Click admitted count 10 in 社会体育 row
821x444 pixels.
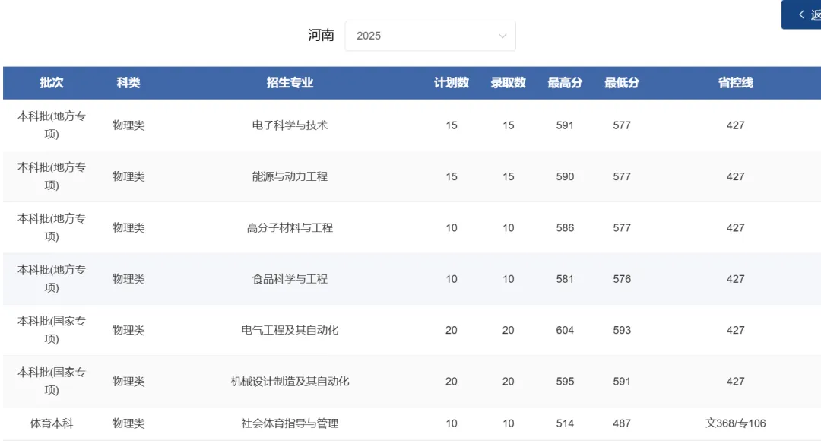(x=508, y=423)
